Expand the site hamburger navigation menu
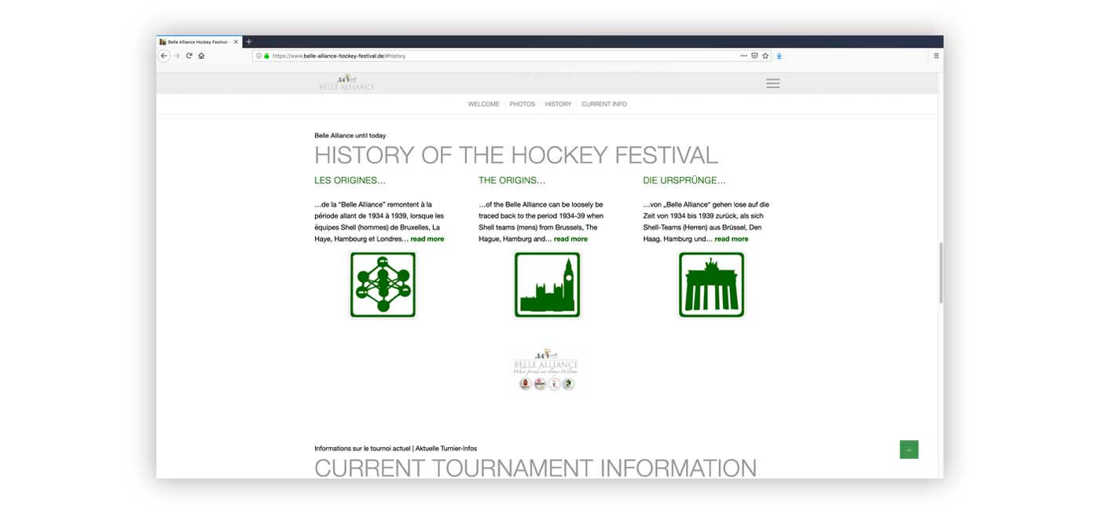Image resolution: width=1100 pixels, height=521 pixels. (x=773, y=83)
